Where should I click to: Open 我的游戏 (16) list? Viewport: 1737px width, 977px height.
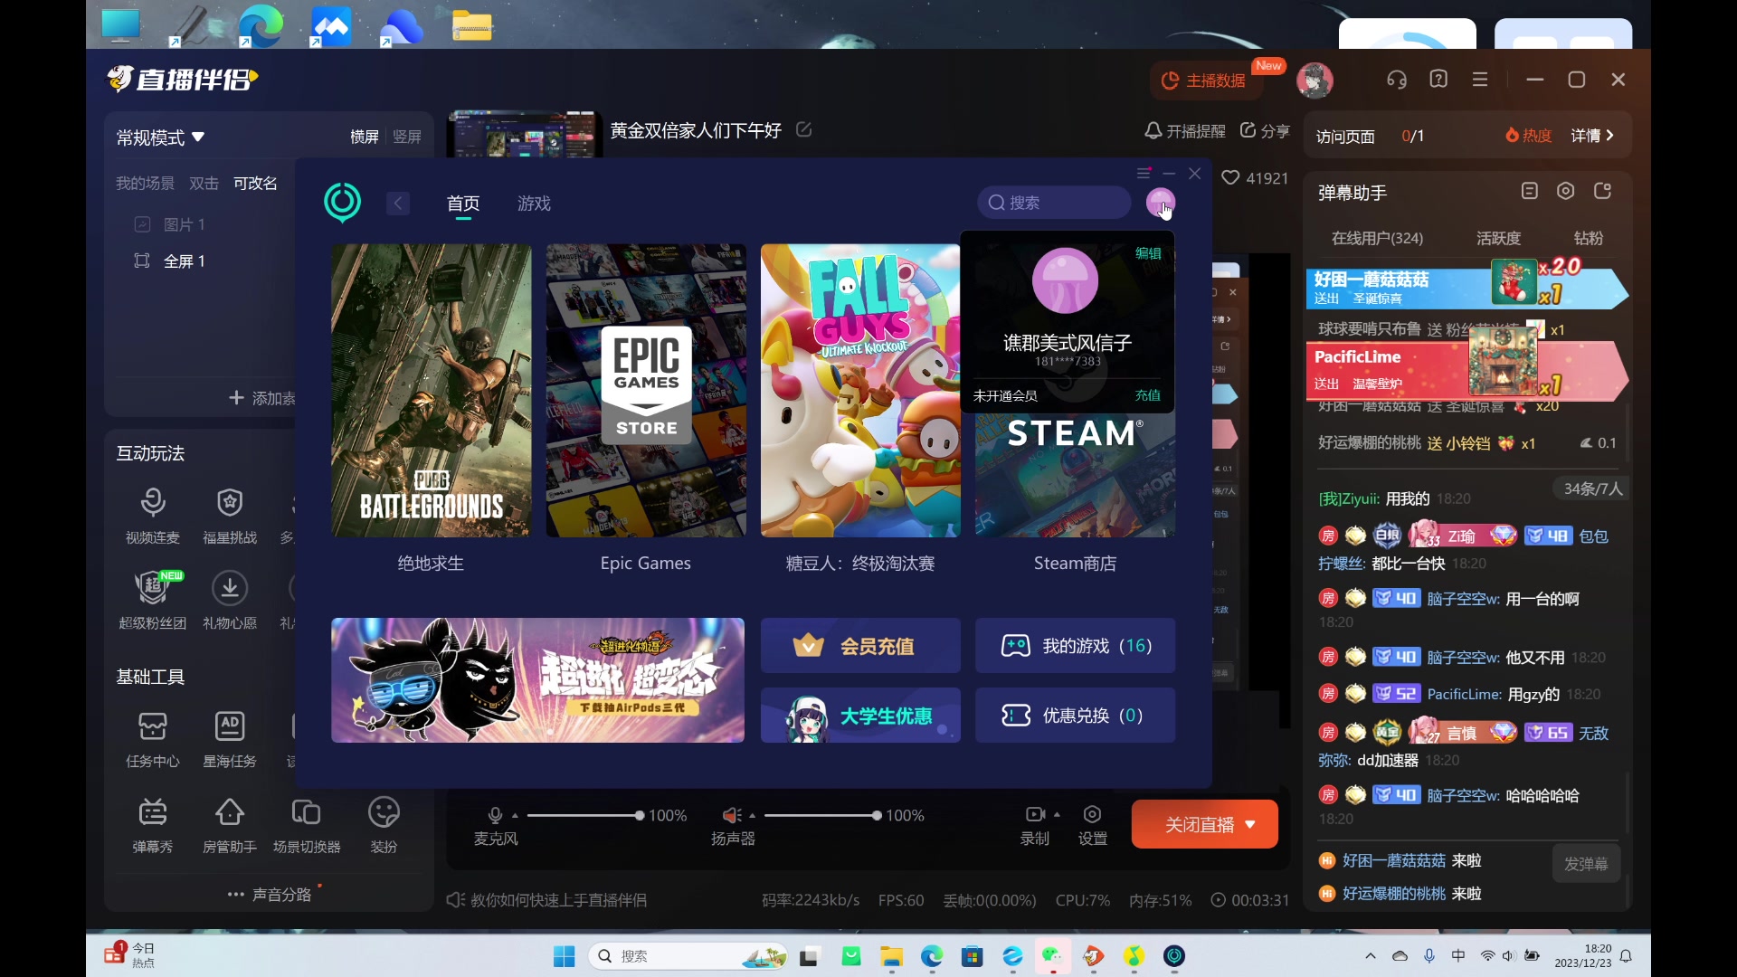(x=1076, y=646)
